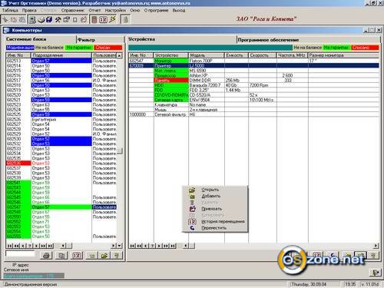Switch to the Фильтр tab
Image resolution: width=384 pixels, height=288 pixels.
(86, 40)
